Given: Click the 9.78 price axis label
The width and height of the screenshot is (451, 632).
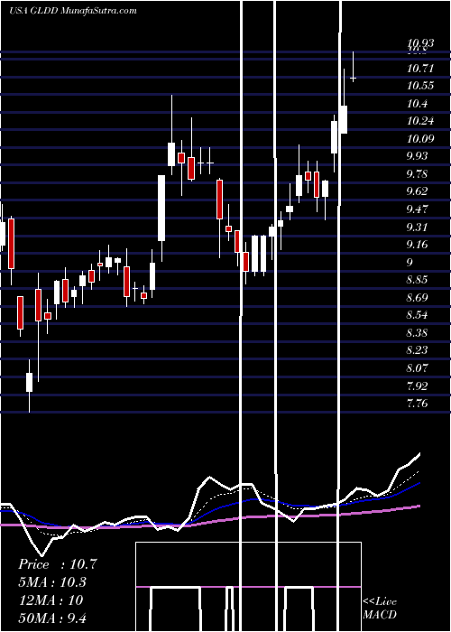Looking at the screenshot, I should [417, 174].
